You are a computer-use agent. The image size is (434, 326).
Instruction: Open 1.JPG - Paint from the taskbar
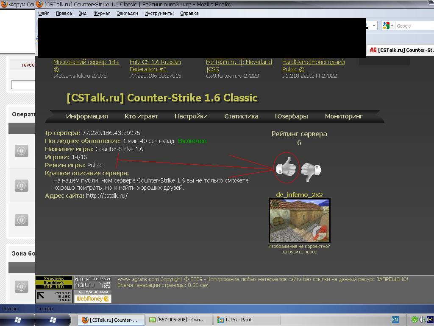coord(246,320)
